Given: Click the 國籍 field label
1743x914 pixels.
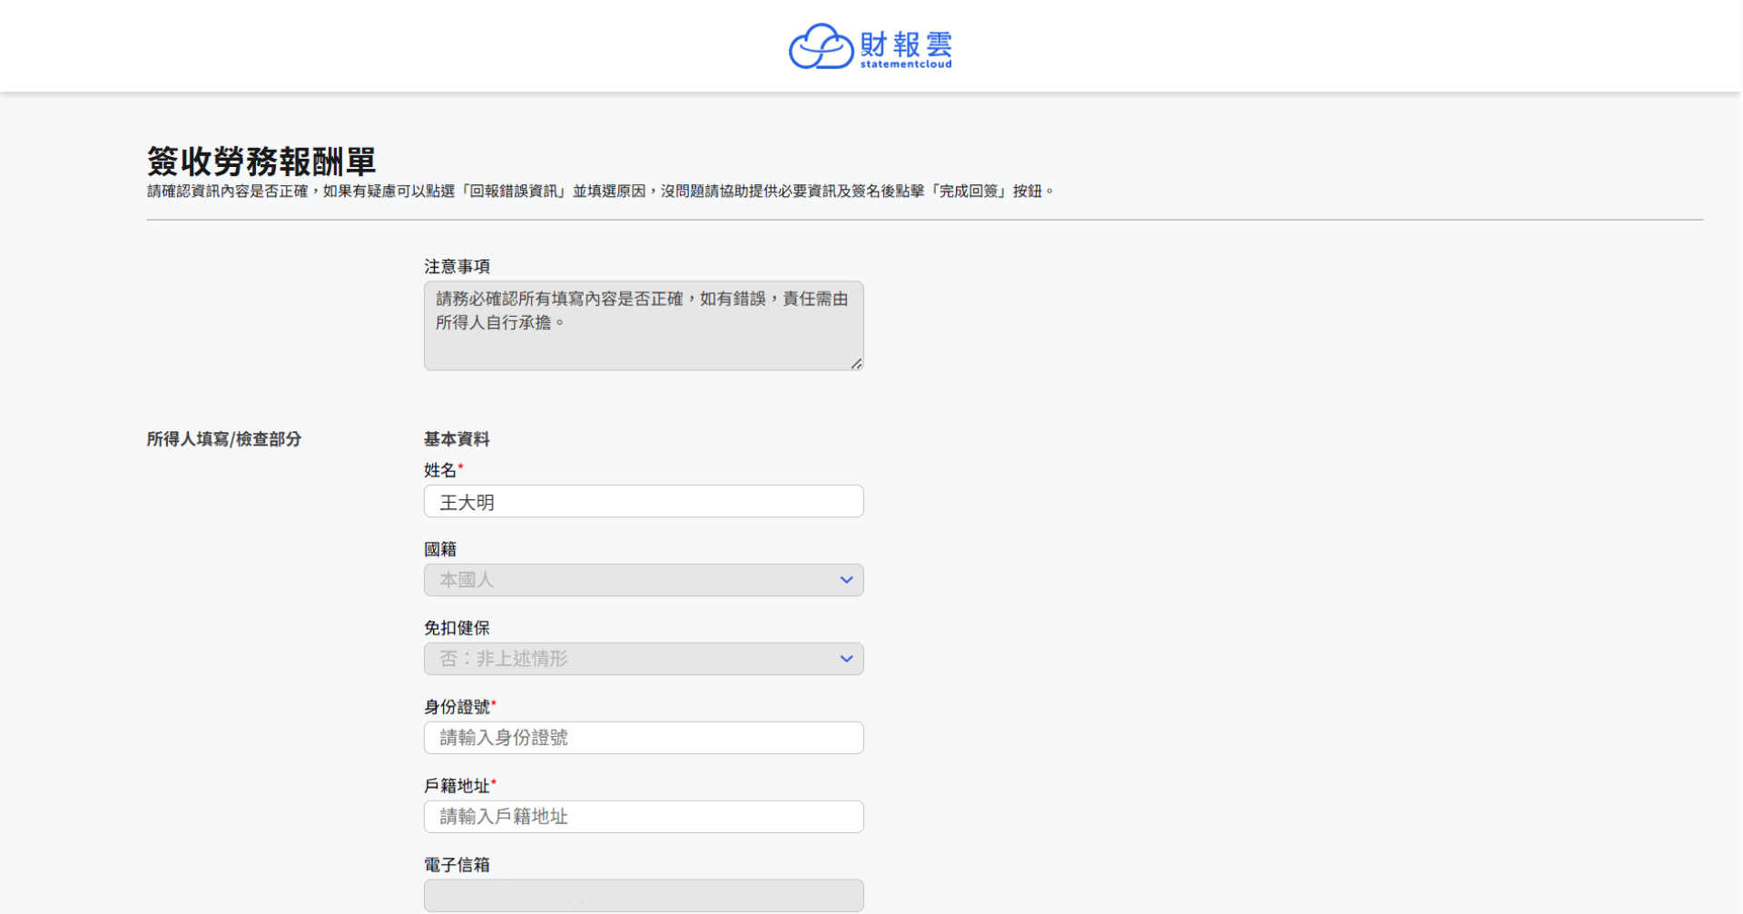Looking at the screenshot, I should 440,549.
